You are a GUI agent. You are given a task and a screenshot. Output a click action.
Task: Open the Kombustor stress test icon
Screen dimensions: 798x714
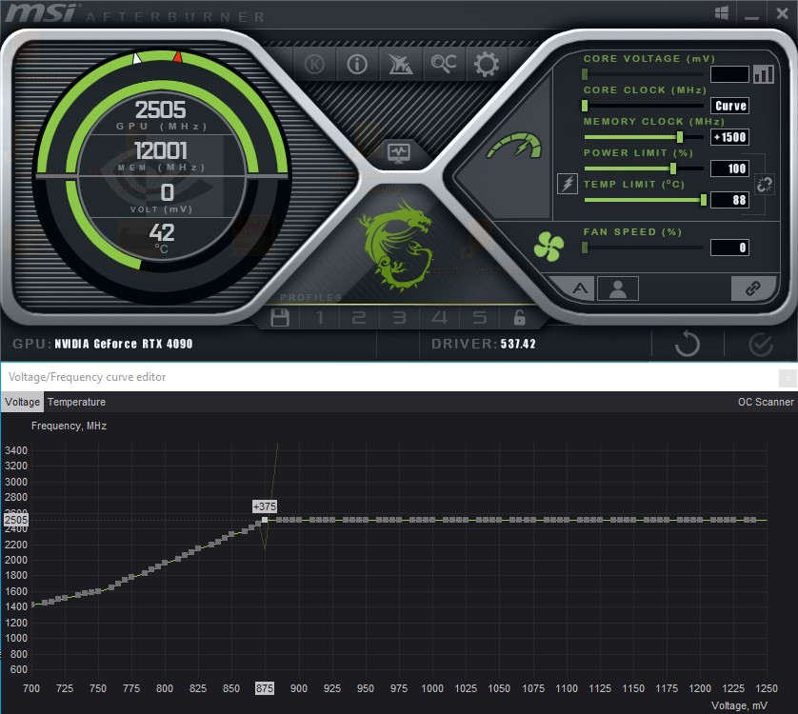(x=314, y=64)
